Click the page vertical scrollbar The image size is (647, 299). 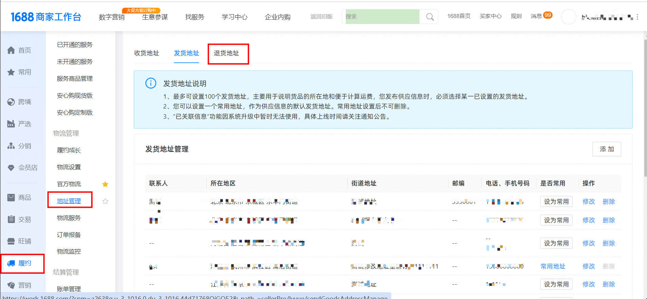coord(645,108)
